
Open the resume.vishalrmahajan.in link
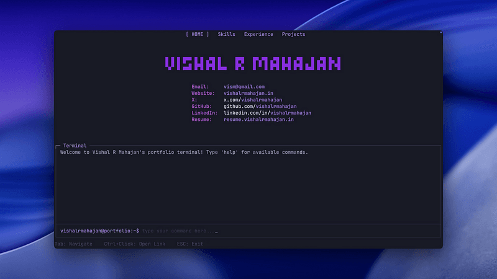(258, 120)
